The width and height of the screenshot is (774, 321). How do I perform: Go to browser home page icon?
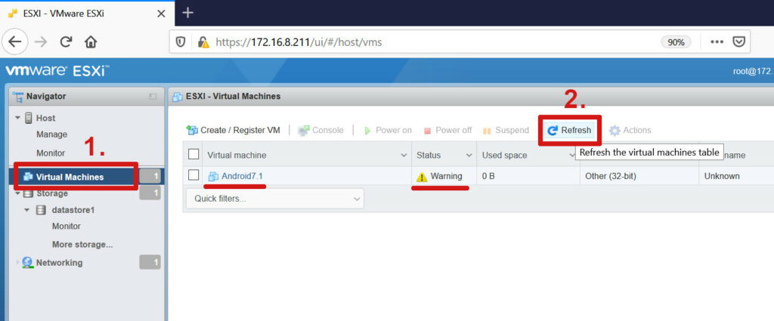(91, 42)
